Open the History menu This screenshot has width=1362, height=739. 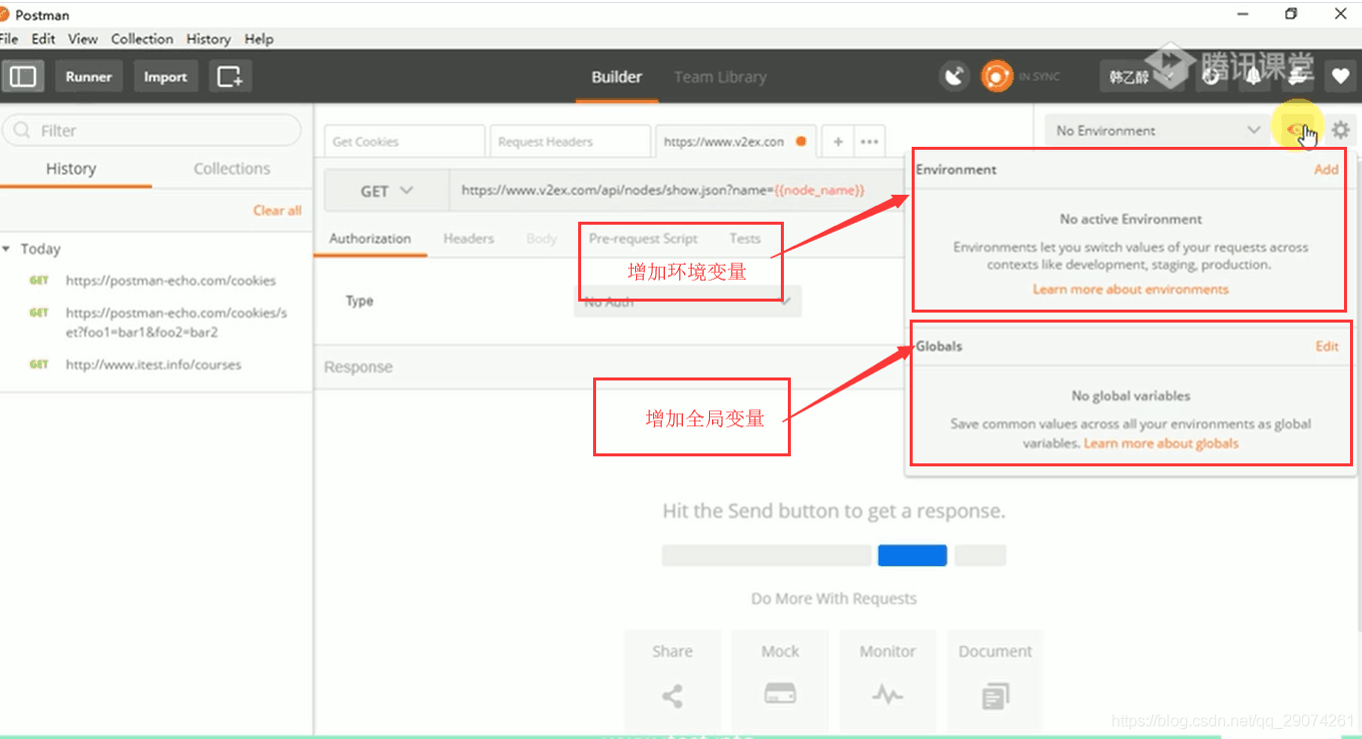pos(208,39)
